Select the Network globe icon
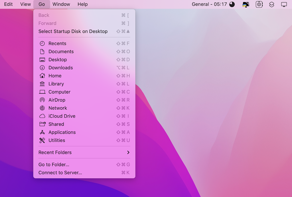Viewport: 292px width, 197px height. coord(42,108)
